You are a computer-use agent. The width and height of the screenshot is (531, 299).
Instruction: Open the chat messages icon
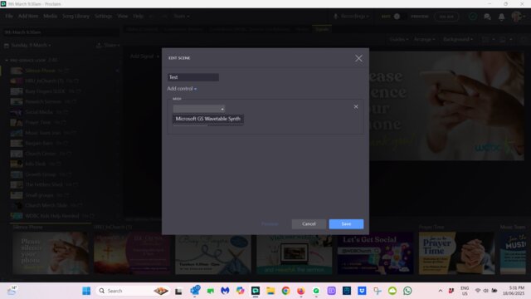(x=487, y=17)
